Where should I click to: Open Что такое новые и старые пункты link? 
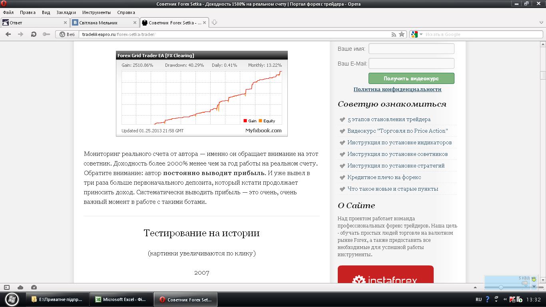(x=393, y=189)
